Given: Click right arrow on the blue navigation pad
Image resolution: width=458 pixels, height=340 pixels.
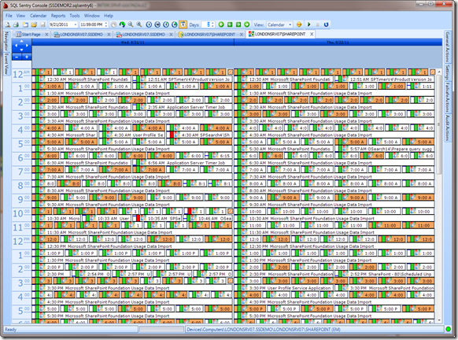Looking at the screenshot, I should pos(28,46).
